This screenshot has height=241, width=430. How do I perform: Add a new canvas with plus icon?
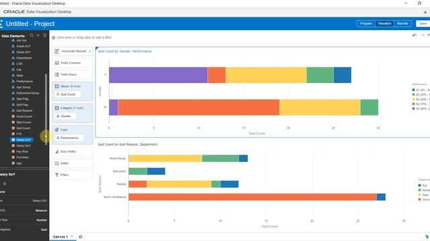[x=81, y=236]
